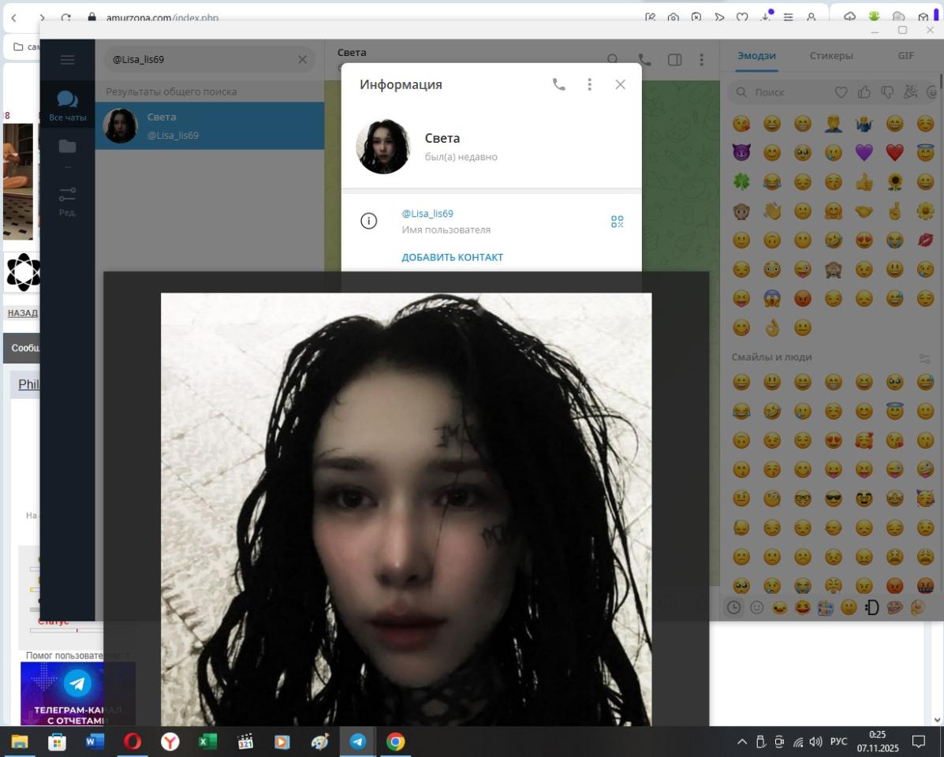Open Google Chrome from the taskbar
This screenshot has width=944, height=757.
[395, 741]
